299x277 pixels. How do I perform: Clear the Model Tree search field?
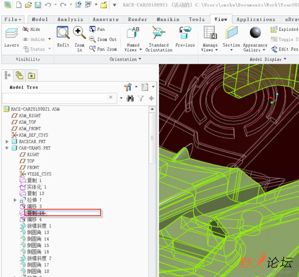click(x=111, y=97)
